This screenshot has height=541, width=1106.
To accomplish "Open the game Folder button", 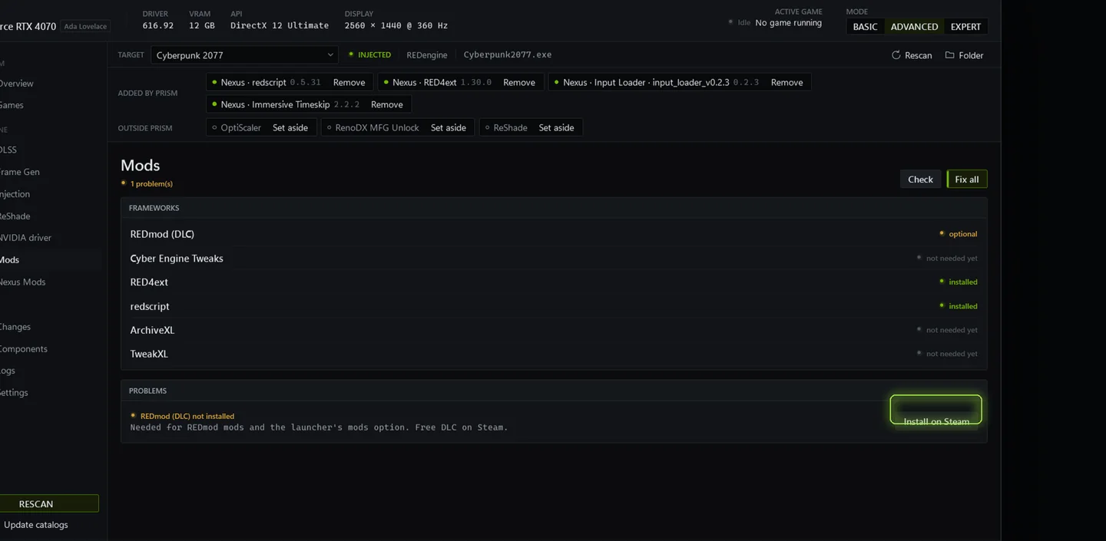I will tap(964, 55).
